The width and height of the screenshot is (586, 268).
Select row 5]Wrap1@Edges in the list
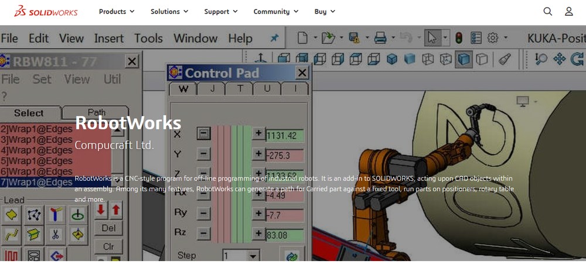[x=55, y=161]
